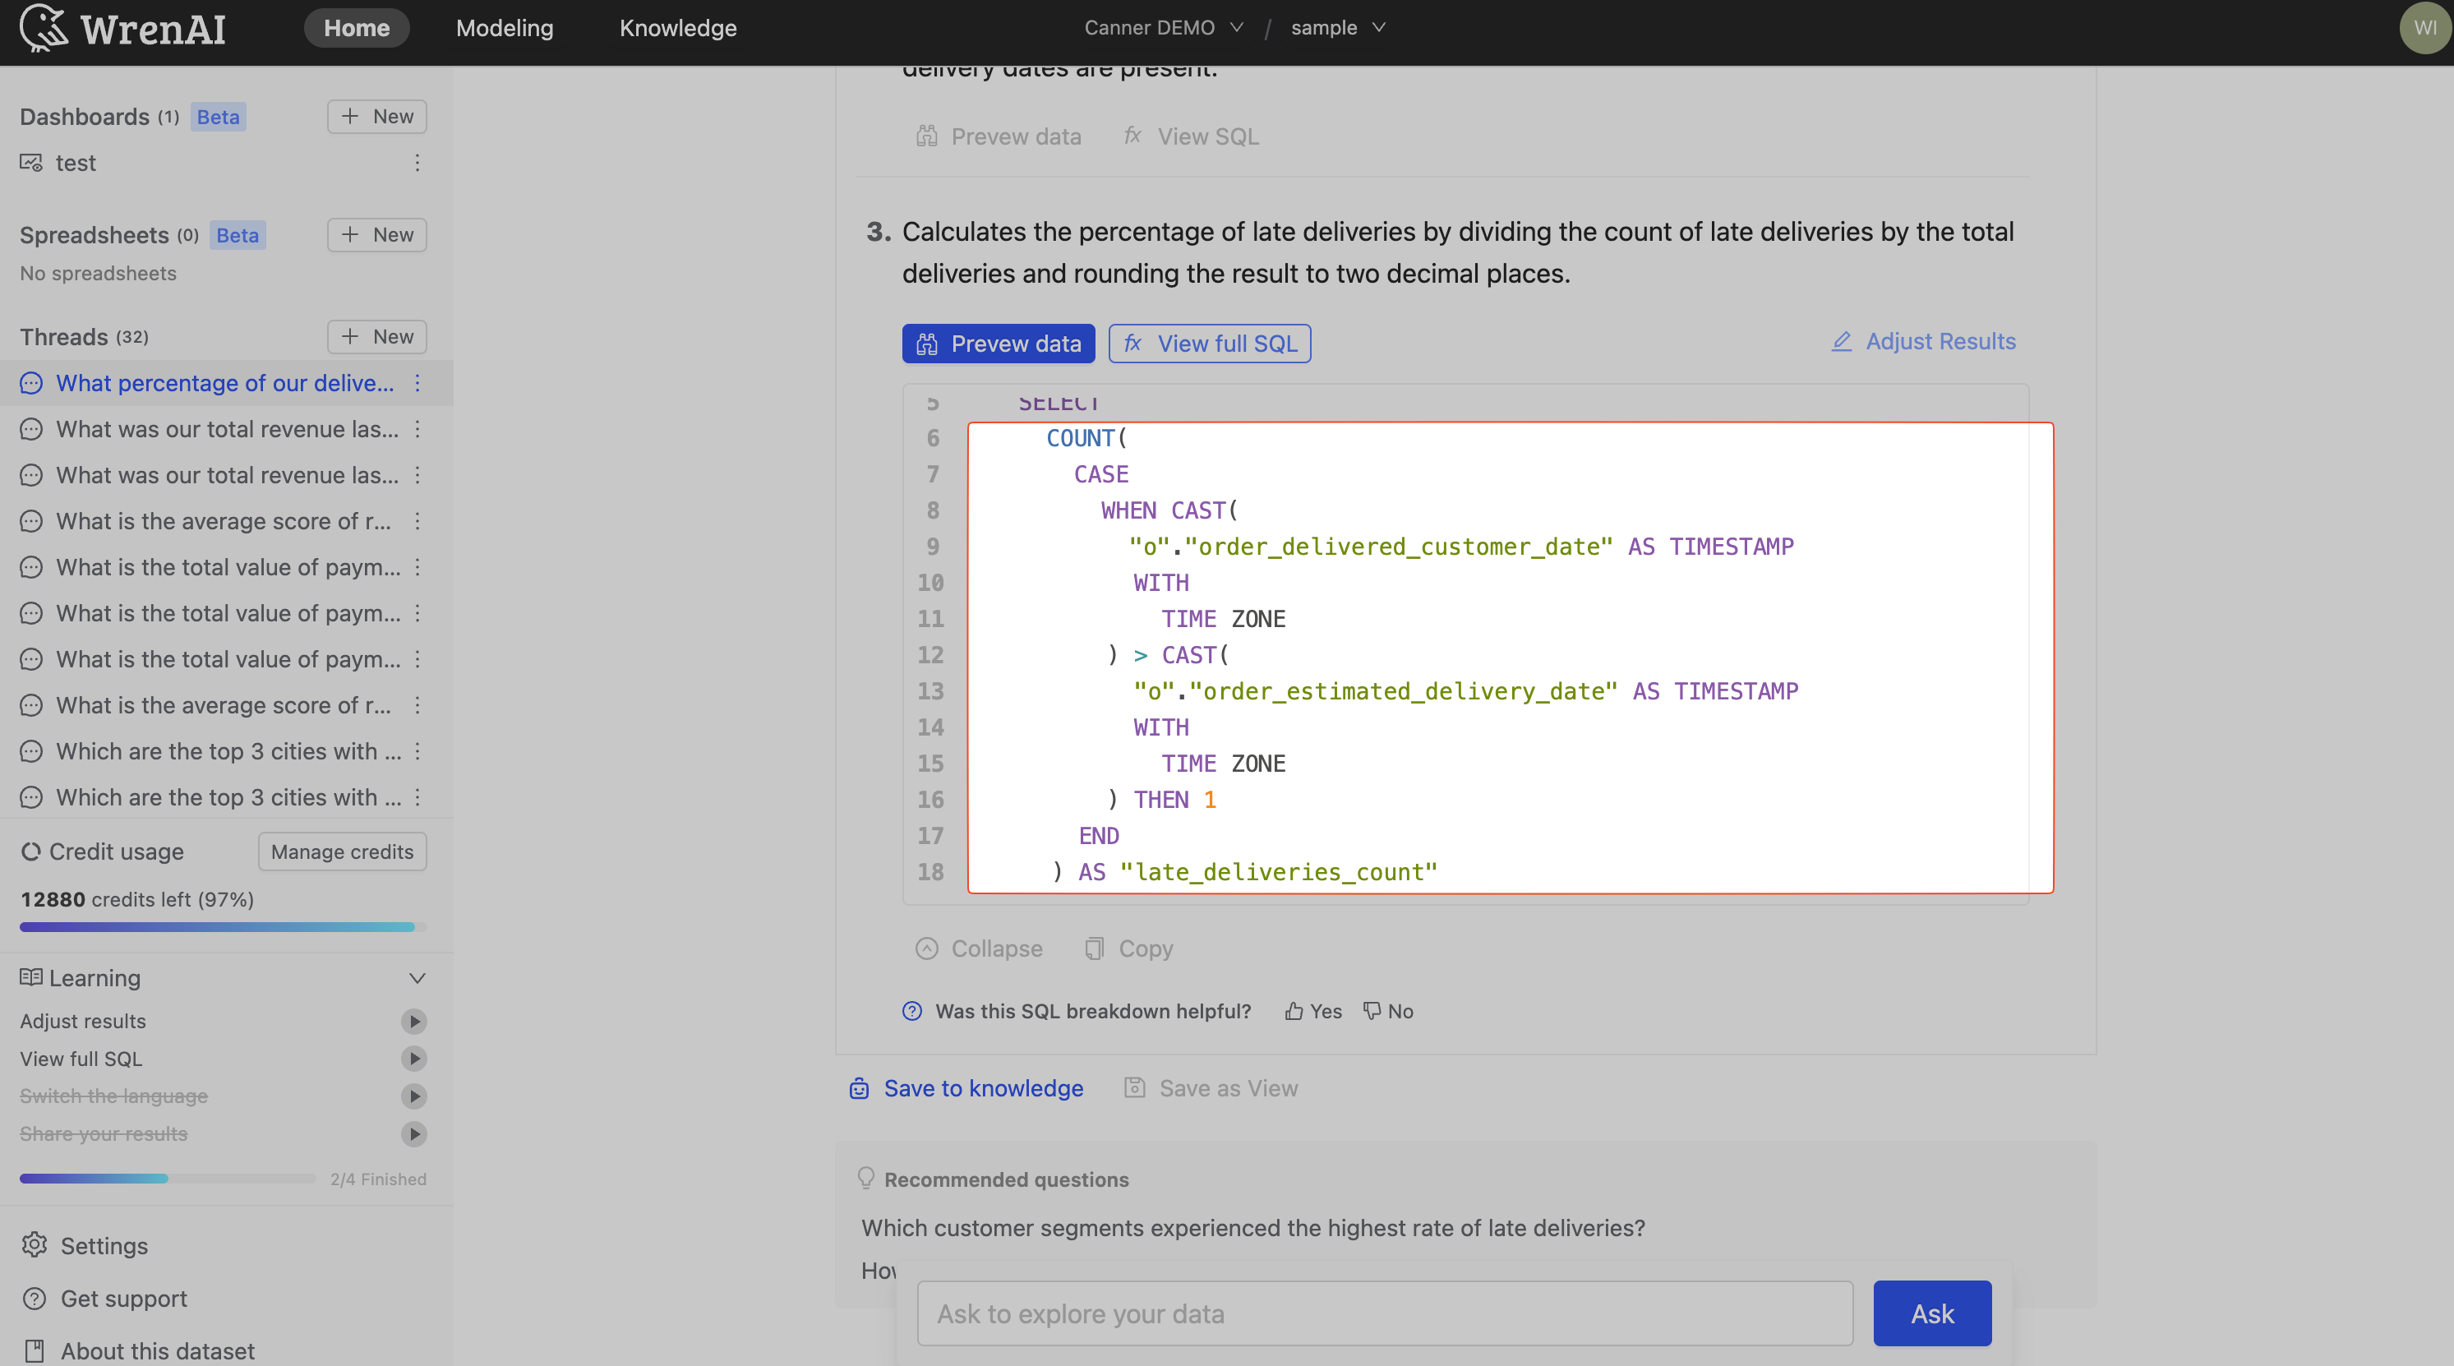Collapse the Learning section chevron

pyautogui.click(x=417, y=978)
